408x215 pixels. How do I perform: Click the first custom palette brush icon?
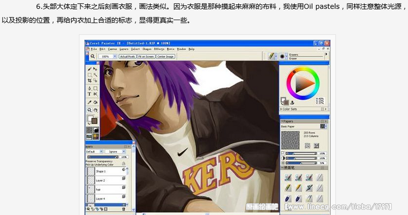288,178
